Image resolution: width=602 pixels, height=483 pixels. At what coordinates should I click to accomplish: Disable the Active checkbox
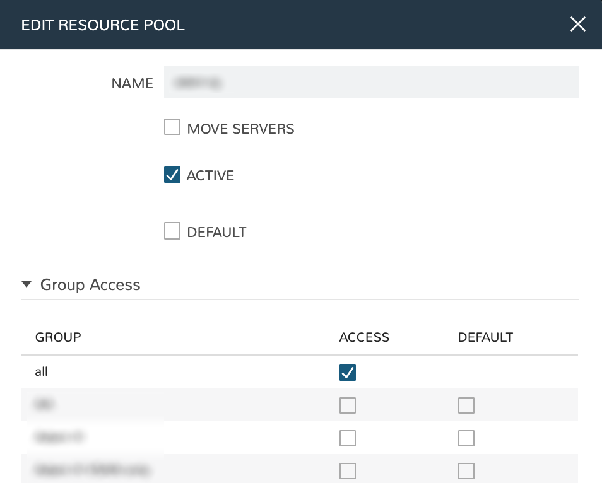172,175
